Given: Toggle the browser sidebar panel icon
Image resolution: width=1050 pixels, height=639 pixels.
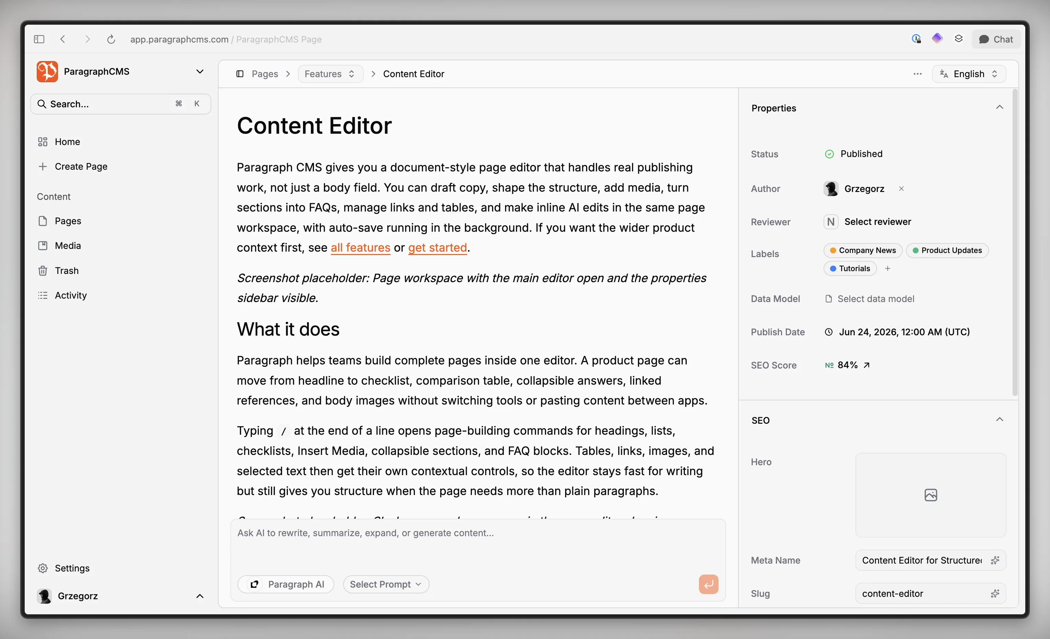Looking at the screenshot, I should [x=39, y=39].
